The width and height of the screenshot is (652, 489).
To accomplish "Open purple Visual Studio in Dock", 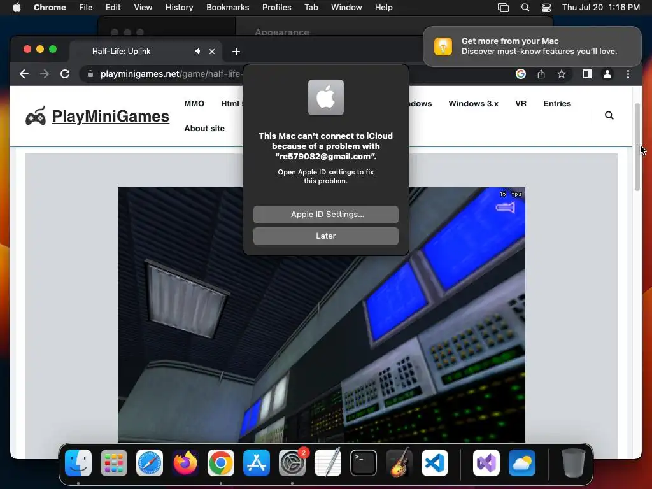I will pos(486,463).
